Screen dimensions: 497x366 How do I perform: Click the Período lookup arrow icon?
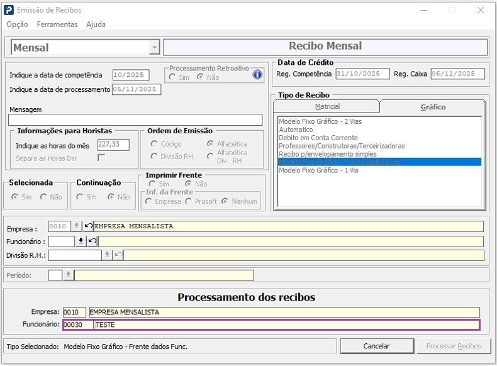68,275
